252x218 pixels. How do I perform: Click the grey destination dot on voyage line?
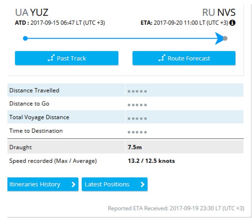(x=225, y=38)
